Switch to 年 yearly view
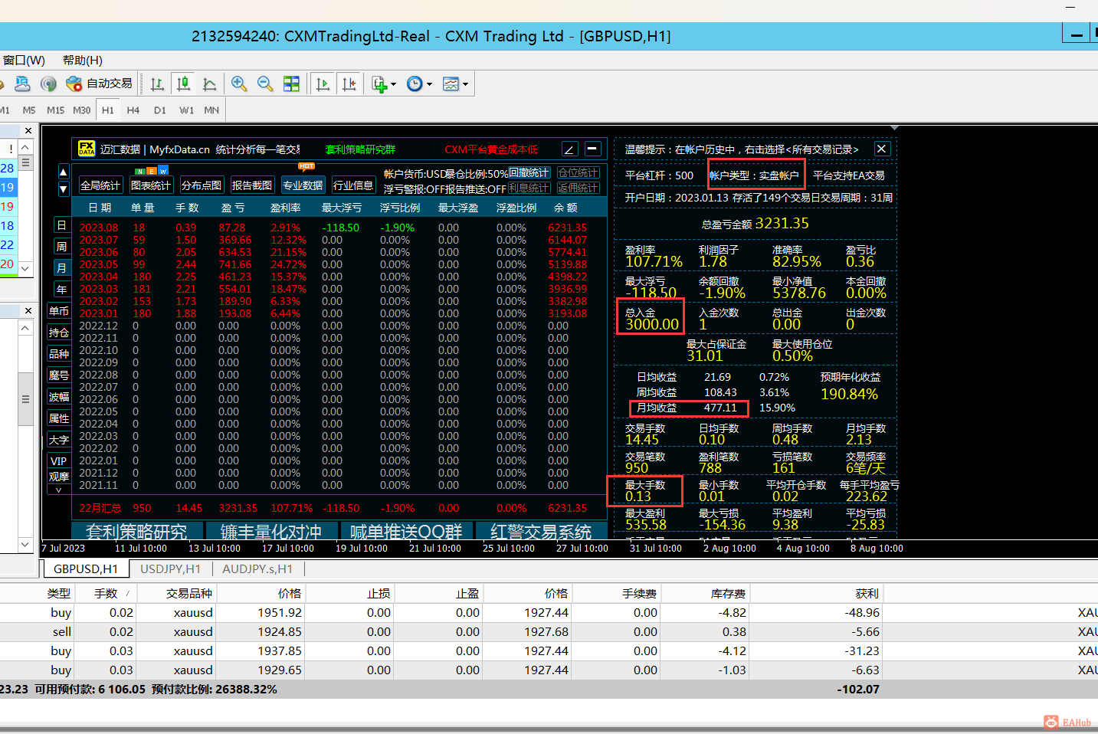The image size is (1098, 734). 61,290
